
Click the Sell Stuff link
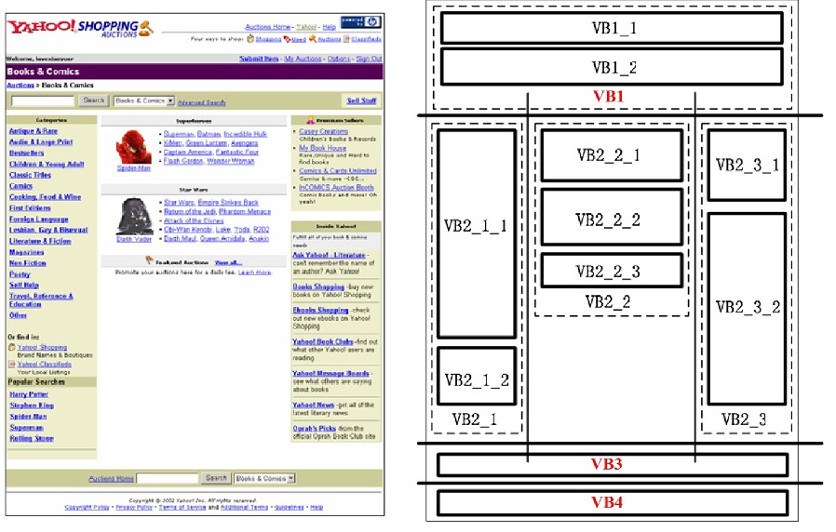coord(361,100)
